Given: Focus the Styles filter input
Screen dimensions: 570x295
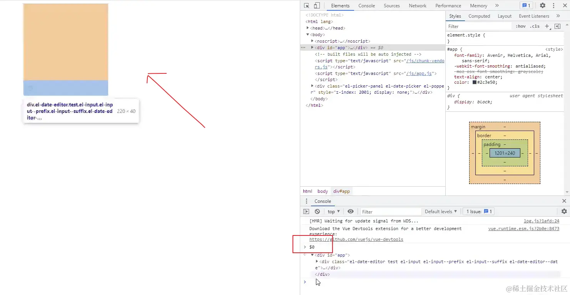Looking at the screenshot, I should pos(479,27).
